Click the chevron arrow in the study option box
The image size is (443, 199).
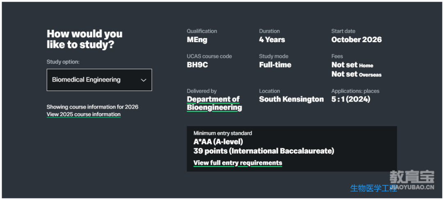(x=144, y=80)
